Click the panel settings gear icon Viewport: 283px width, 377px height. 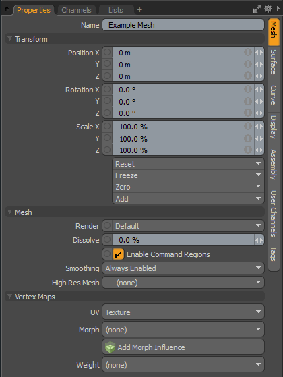268,9
